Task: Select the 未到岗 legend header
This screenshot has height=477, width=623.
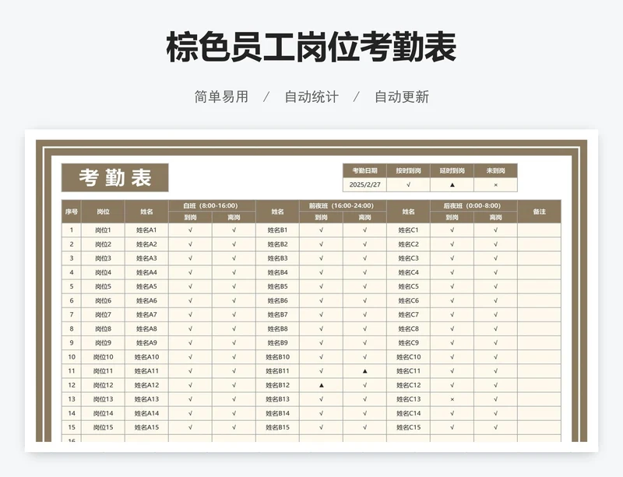Action: (x=495, y=170)
